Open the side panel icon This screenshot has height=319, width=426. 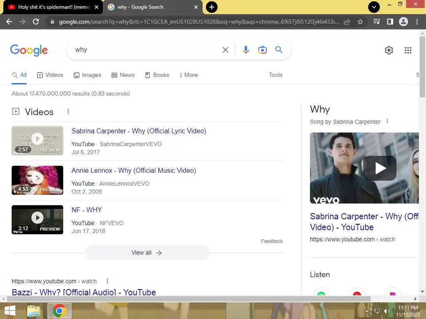(390, 22)
